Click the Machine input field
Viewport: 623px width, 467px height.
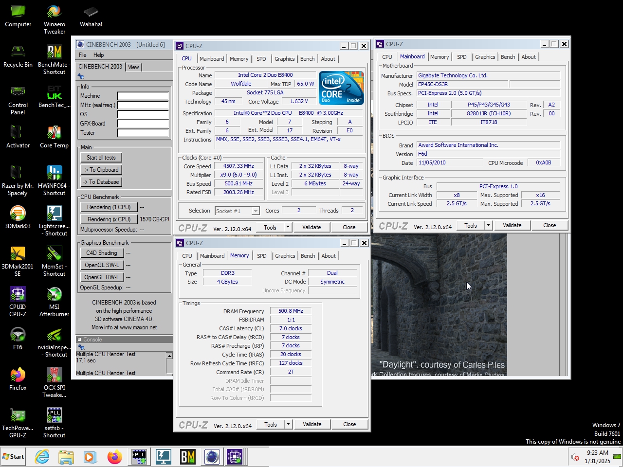point(143,96)
